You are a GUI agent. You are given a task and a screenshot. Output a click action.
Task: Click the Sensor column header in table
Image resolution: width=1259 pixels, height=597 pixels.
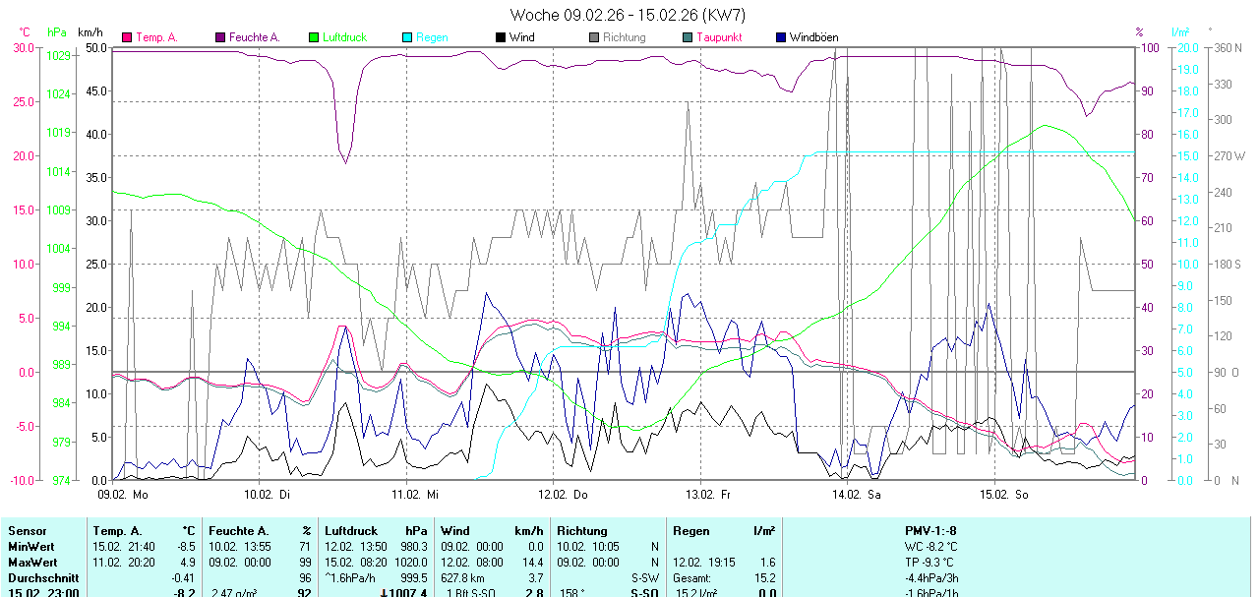27,531
